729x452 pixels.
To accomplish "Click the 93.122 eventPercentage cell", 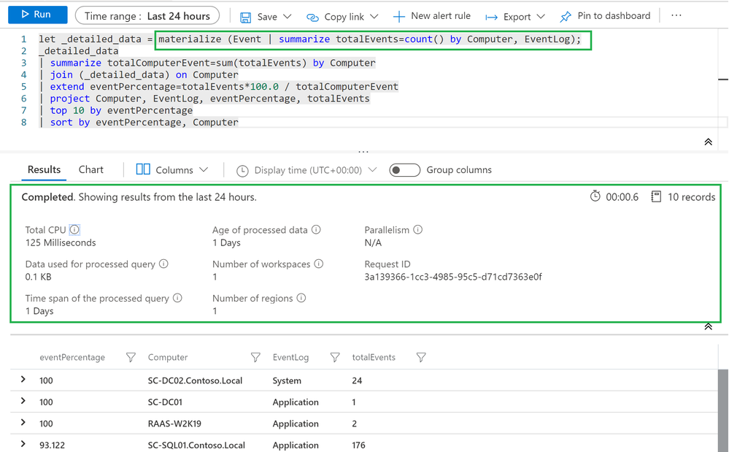I will [x=52, y=445].
